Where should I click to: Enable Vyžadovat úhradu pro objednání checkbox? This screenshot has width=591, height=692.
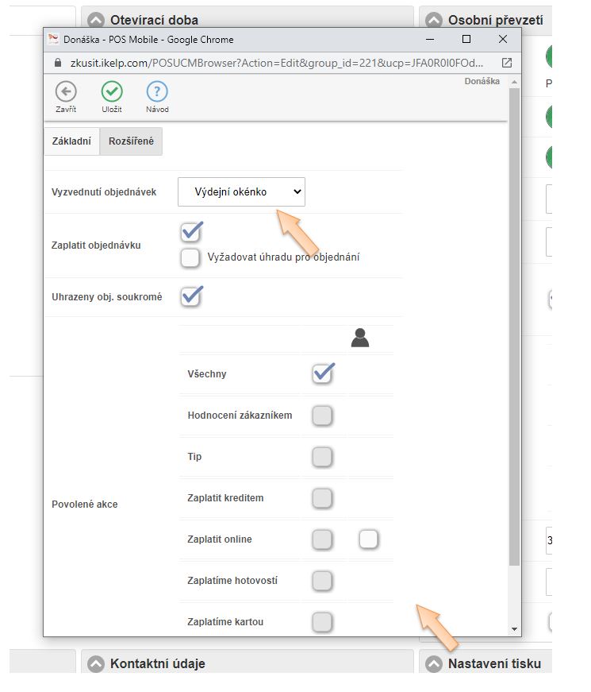point(190,257)
